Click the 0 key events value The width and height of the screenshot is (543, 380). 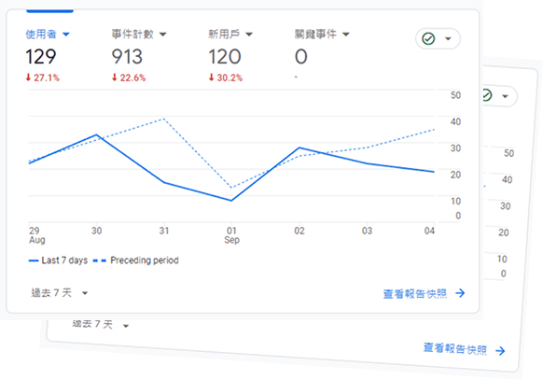point(301,57)
